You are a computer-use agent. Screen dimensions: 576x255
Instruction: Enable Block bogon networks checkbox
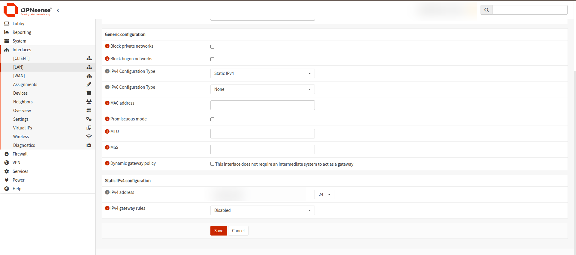(213, 59)
